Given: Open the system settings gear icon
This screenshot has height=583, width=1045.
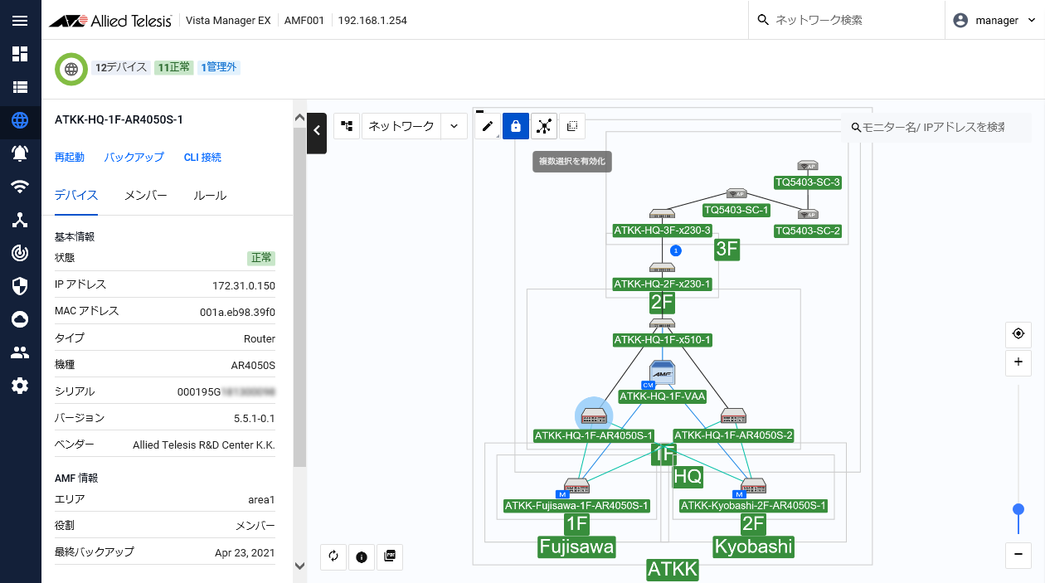Looking at the screenshot, I should click(x=20, y=386).
